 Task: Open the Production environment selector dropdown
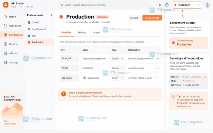(x=187, y=5)
